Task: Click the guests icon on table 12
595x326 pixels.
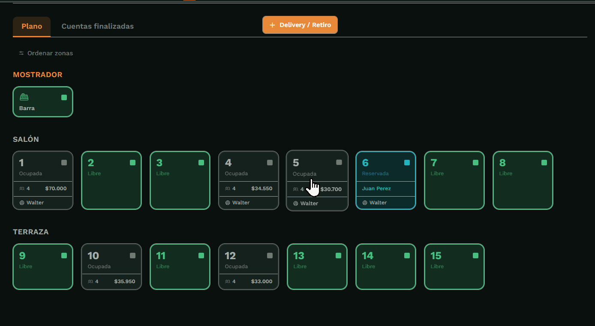Action: coord(228,281)
